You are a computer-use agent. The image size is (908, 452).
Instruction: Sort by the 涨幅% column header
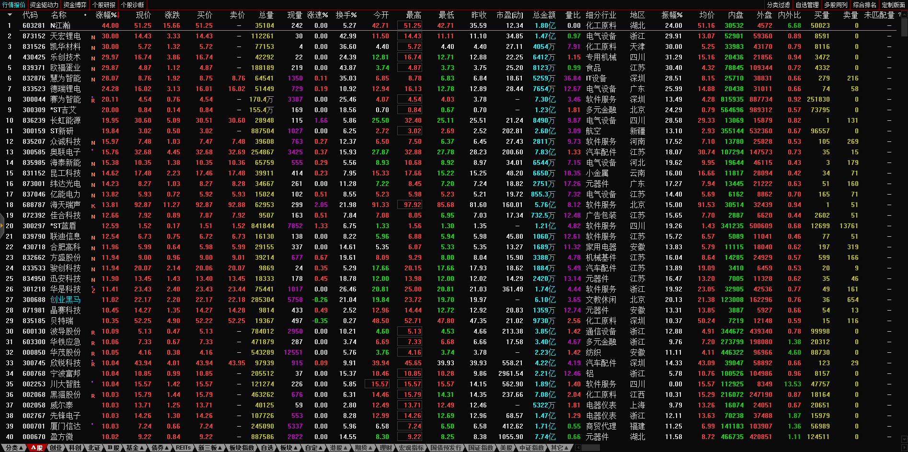tap(106, 15)
